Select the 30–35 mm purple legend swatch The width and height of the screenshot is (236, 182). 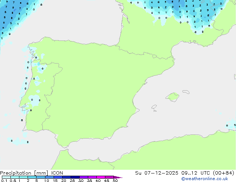coord(83,177)
